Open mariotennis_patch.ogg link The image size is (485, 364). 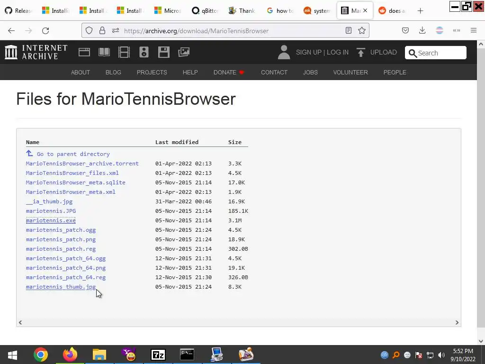(x=61, y=230)
